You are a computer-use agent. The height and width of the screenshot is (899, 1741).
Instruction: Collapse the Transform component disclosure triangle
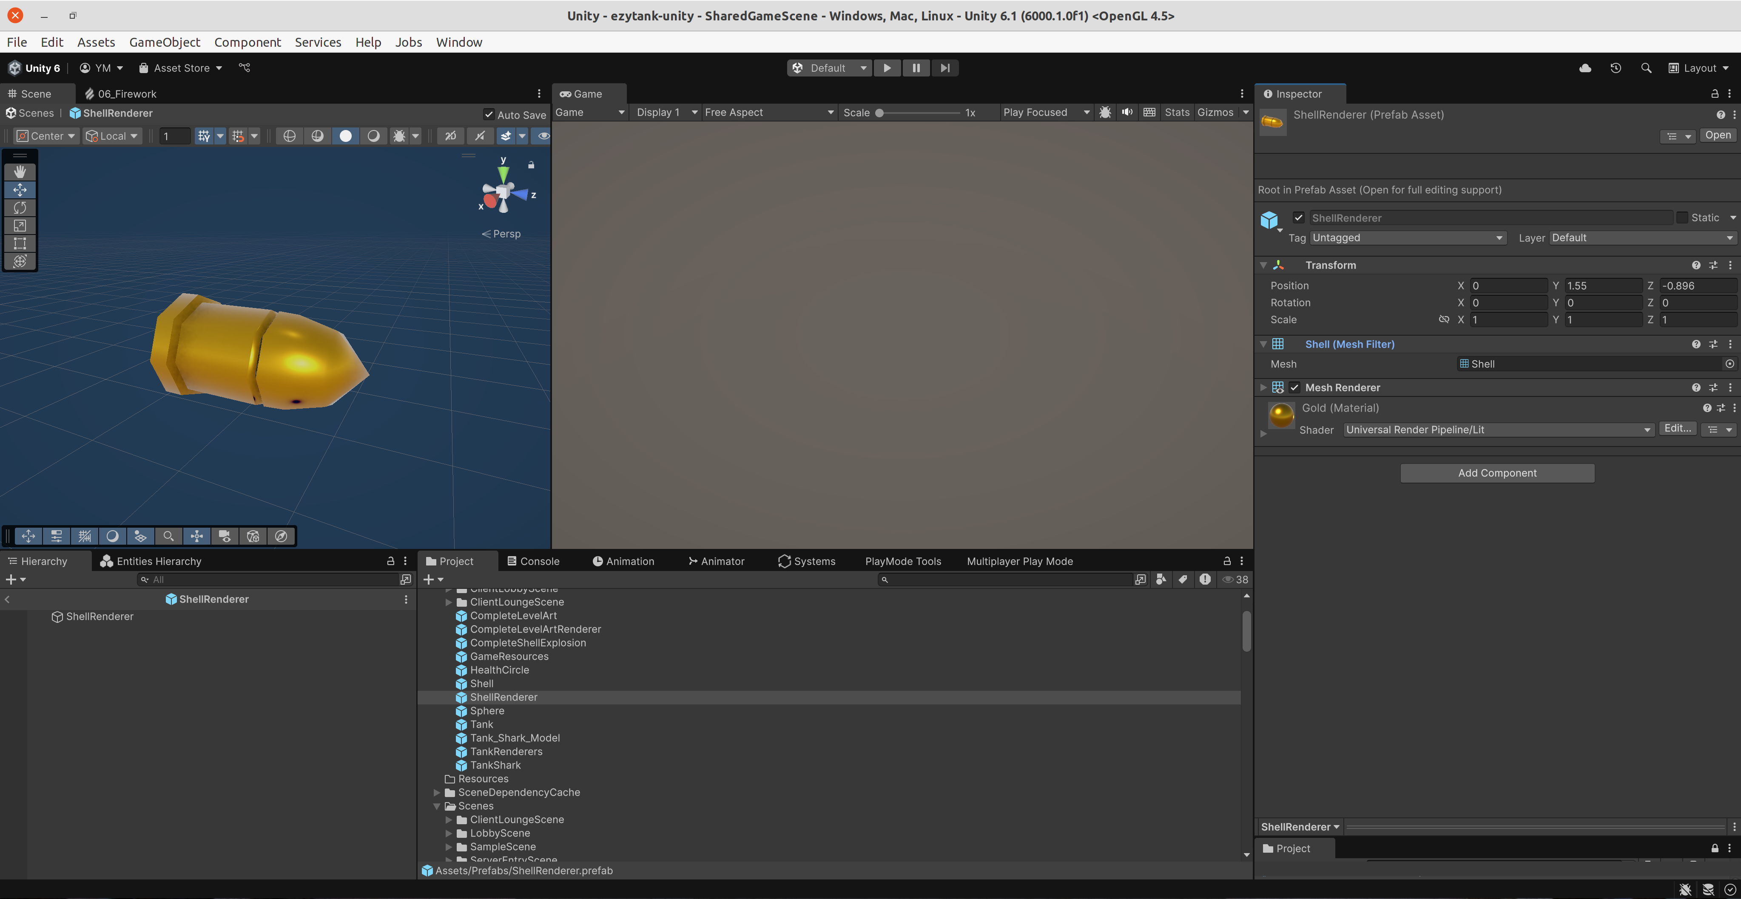(1263, 265)
